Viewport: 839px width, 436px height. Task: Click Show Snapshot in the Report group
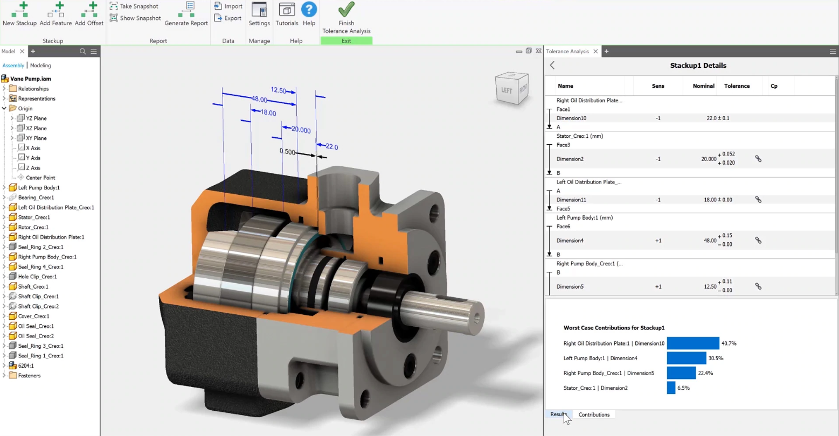coord(135,18)
